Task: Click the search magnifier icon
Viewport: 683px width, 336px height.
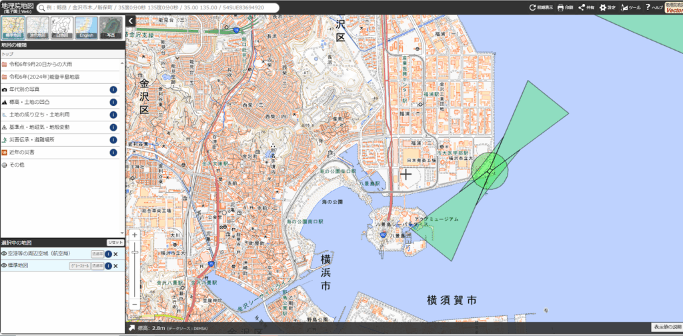Action: (41, 8)
